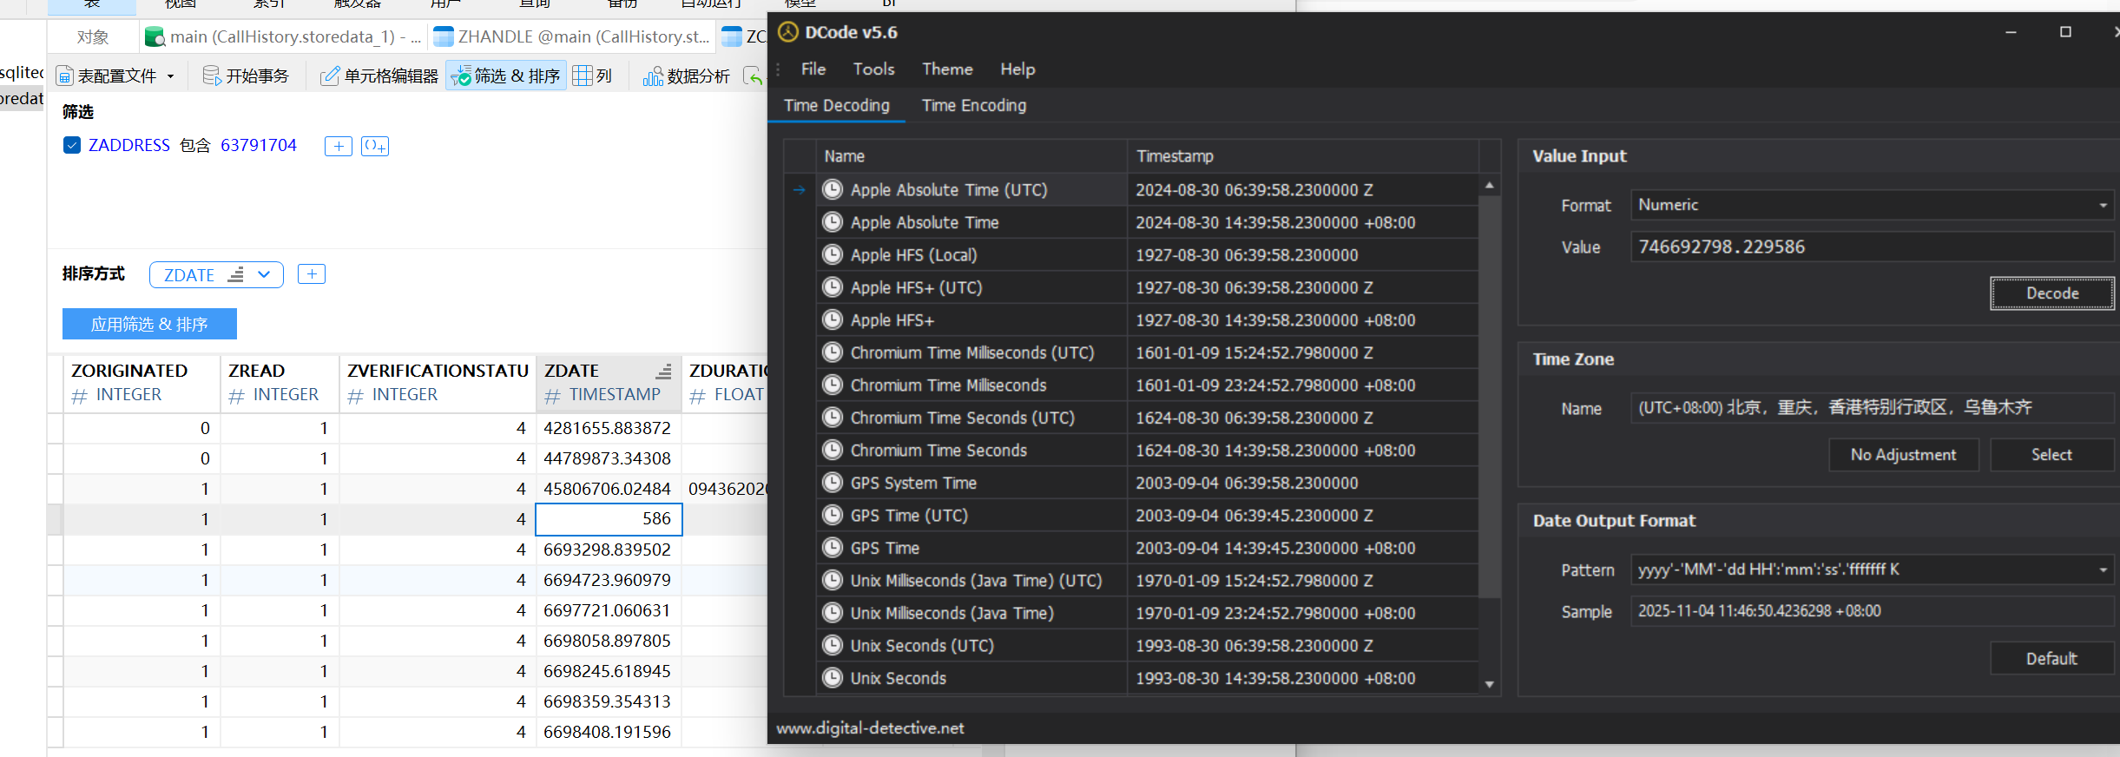
Task: Add a filter group with parentheses icon
Action: [375, 146]
